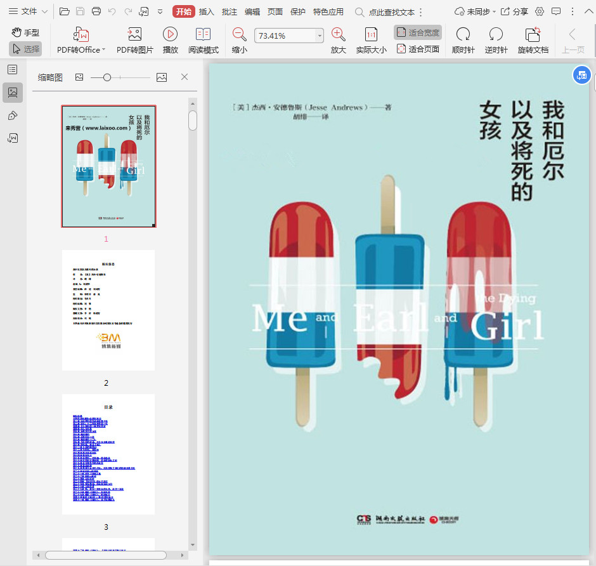Open the 文件 menu
Image resolution: width=596 pixels, height=566 pixels.
(28, 11)
